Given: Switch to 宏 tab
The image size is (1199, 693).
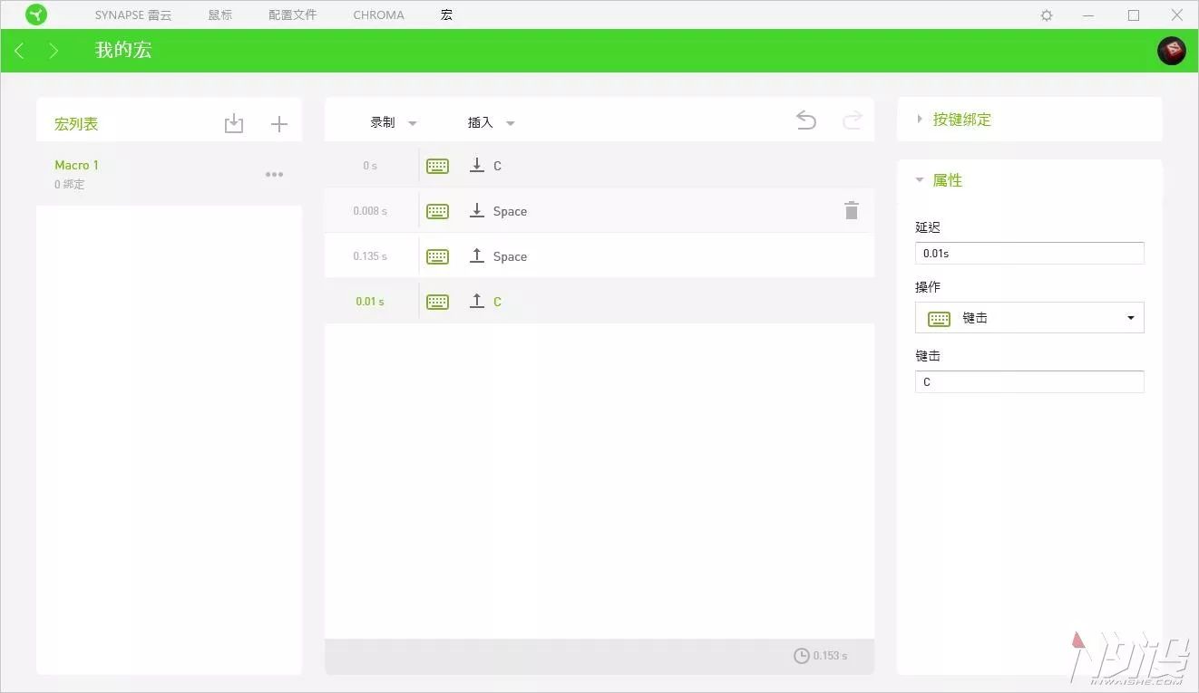Looking at the screenshot, I should [446, 15].
